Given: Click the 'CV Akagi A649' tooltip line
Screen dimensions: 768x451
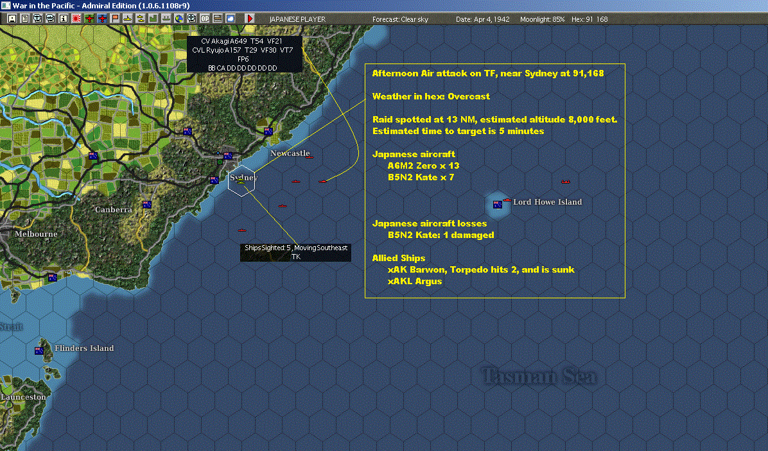Looking at the screenshot, I should (x=242, y=41).
